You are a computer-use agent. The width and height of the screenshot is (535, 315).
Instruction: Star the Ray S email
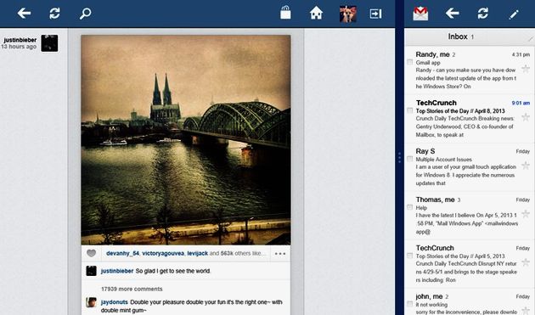click(526, 166)
